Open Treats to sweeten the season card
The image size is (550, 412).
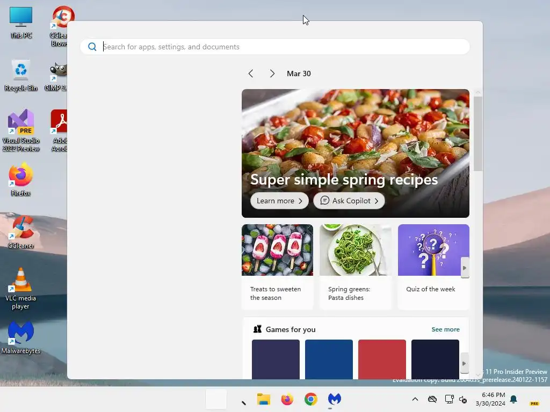277,267
